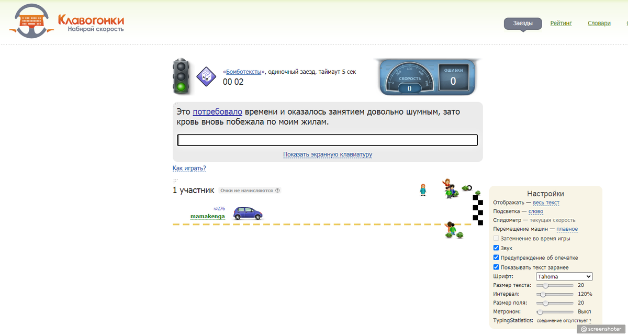Adjust the Интервал slider

coord(555,294)
